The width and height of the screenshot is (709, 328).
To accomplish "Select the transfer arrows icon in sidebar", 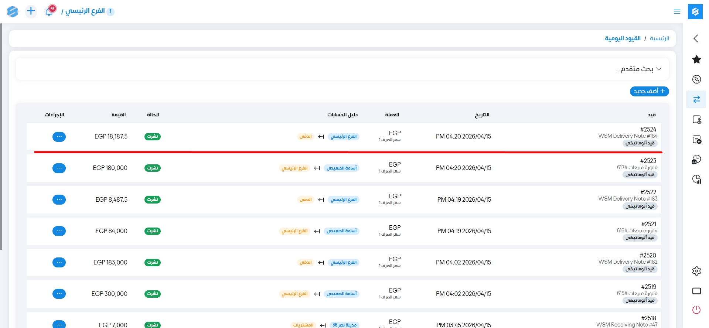I will point(696,99).
